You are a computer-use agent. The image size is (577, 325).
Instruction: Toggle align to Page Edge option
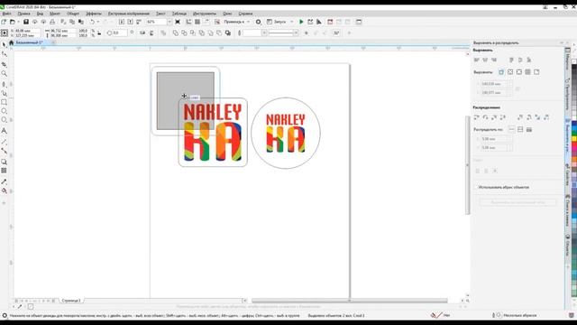point(510,72)
